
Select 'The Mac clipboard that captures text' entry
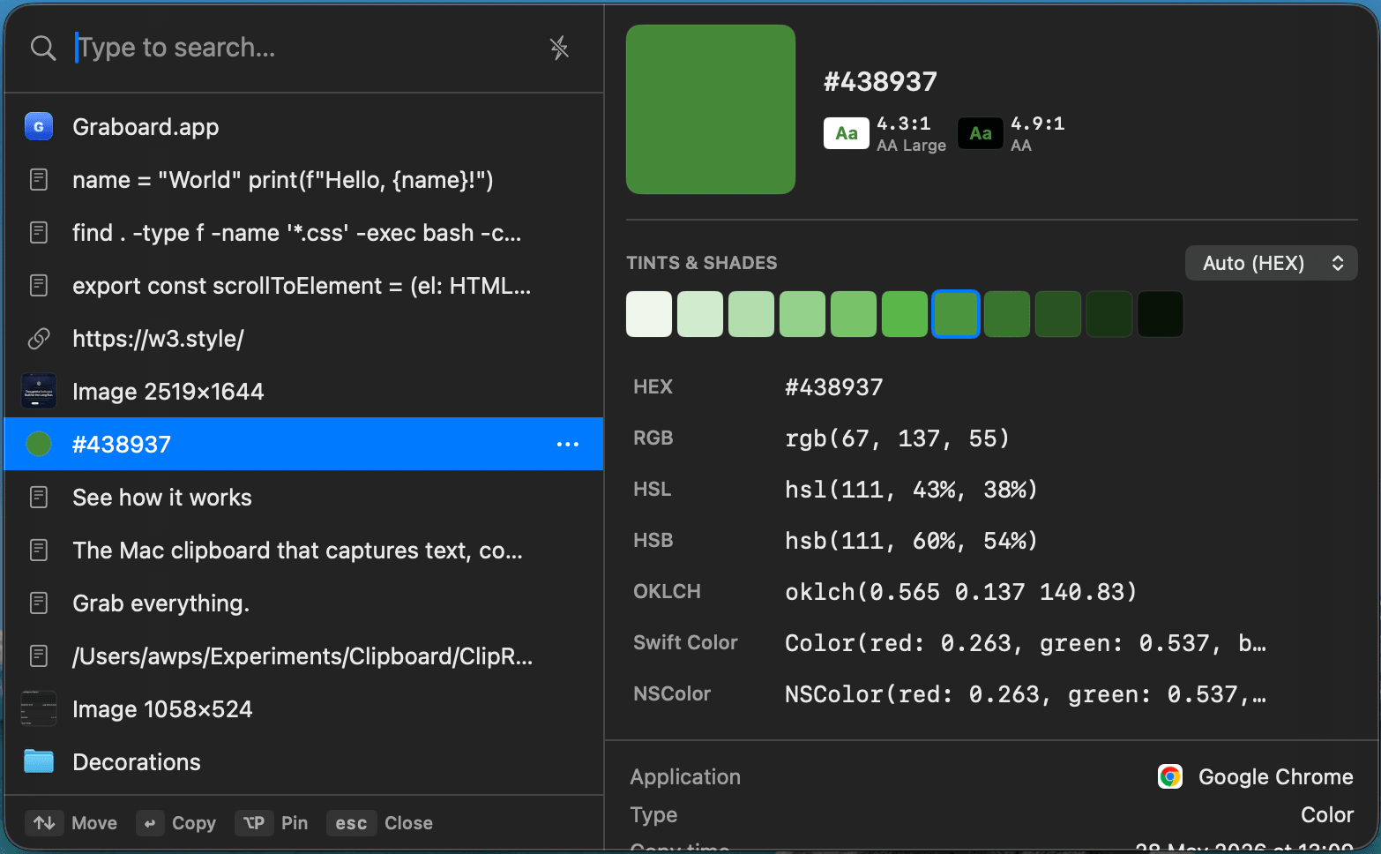coord(303,551)
